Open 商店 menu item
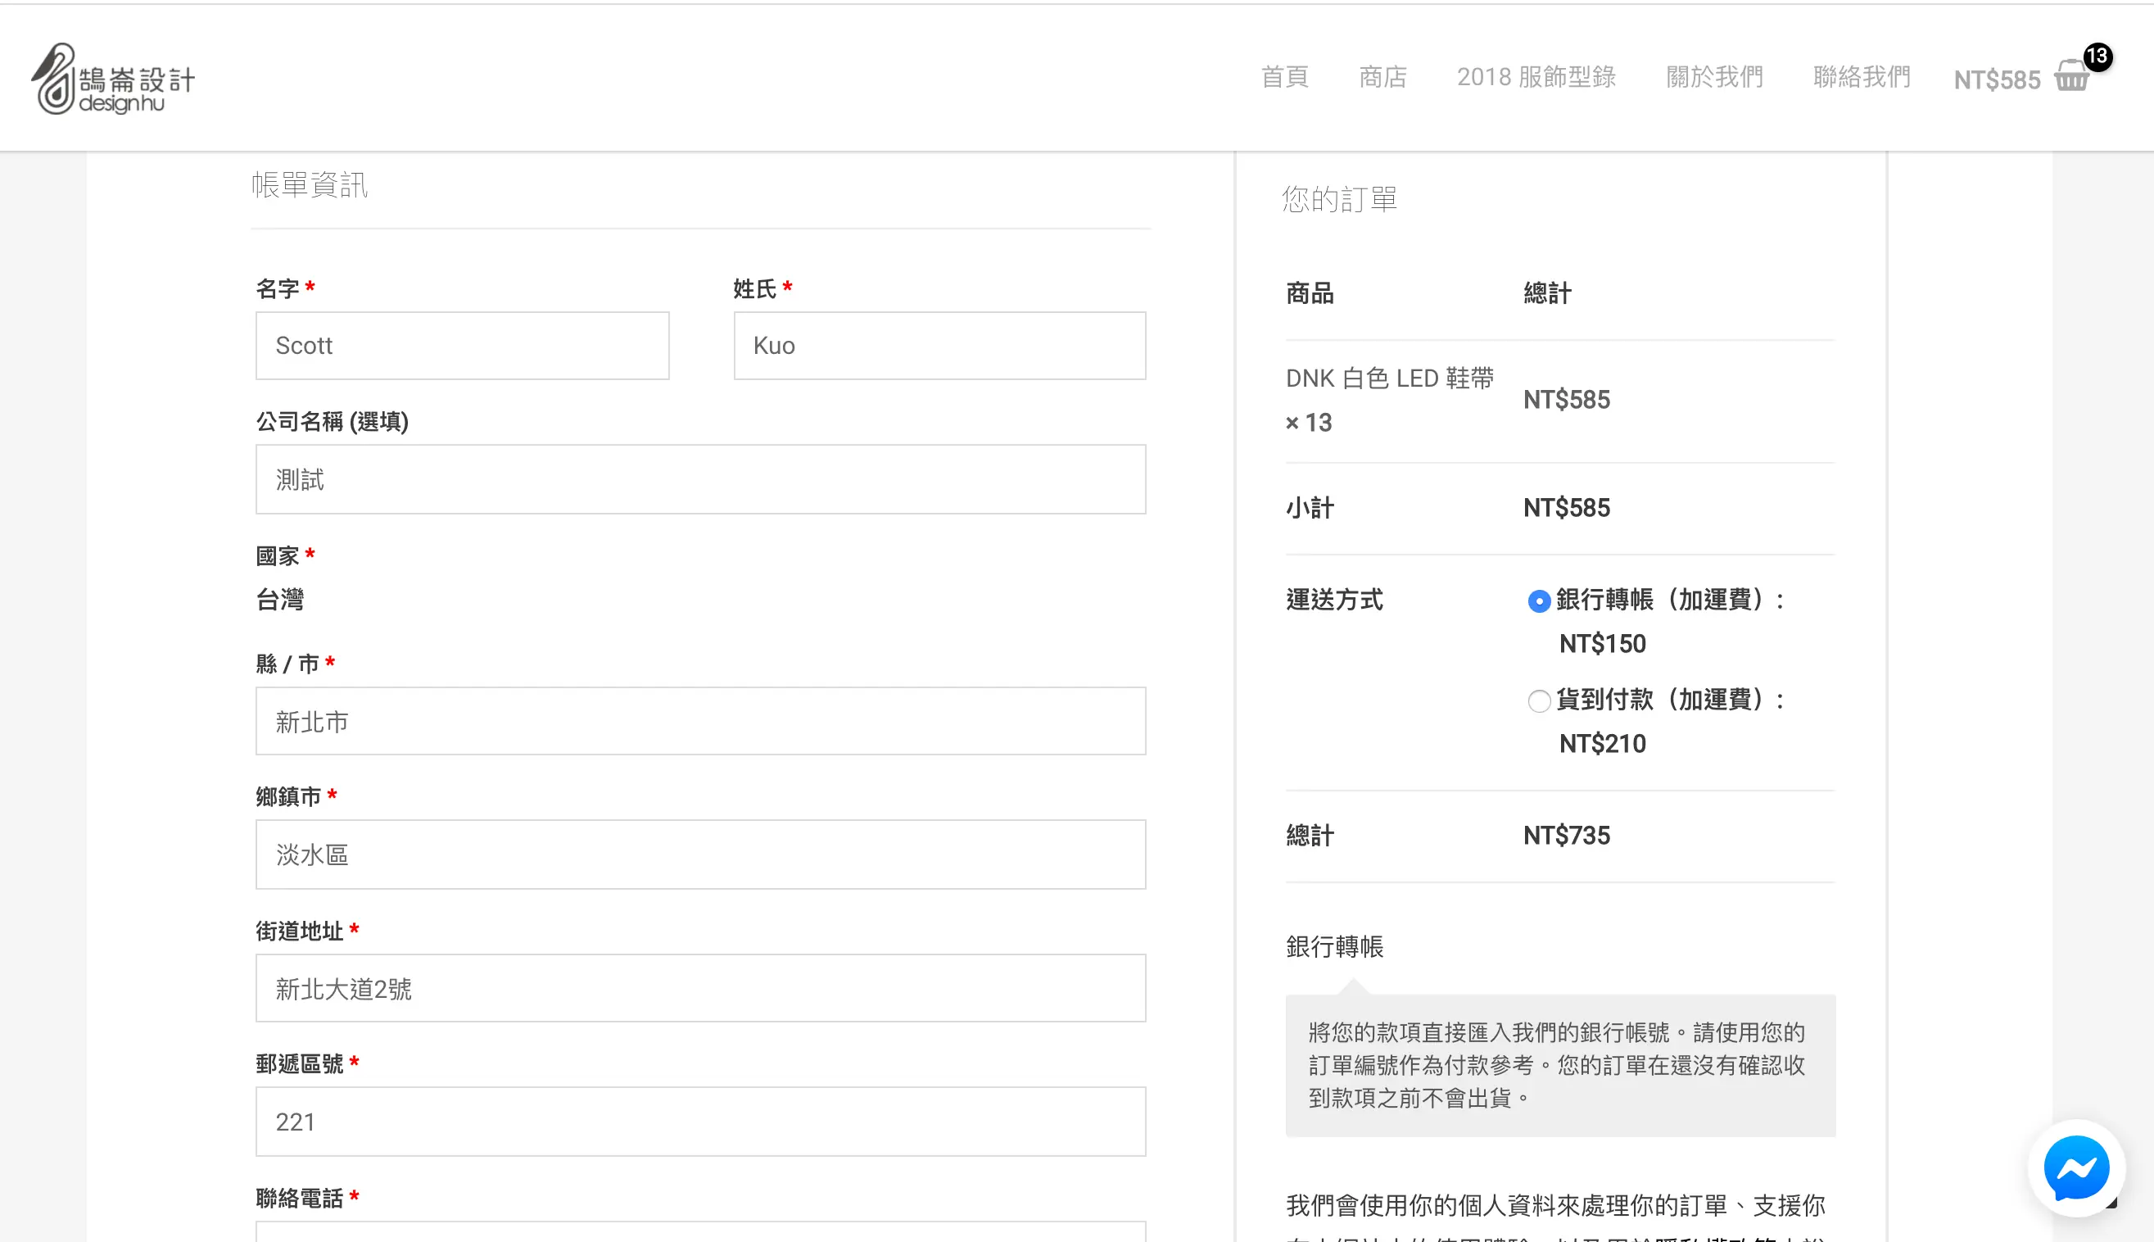The width and height of the screenshot is (2154, 1242). 1382,77
